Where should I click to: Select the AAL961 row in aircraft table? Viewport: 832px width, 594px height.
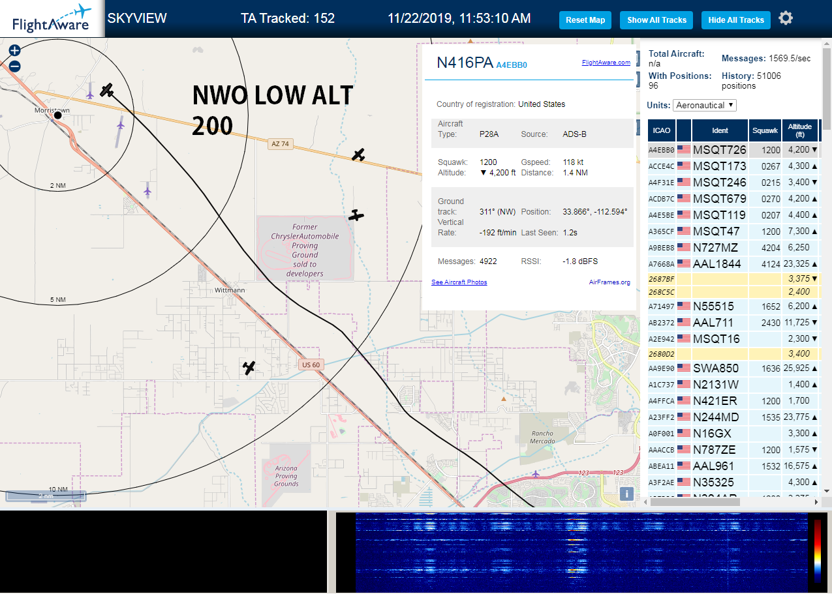733,466
